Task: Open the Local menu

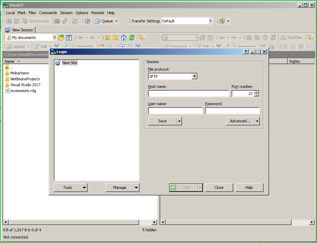Action: point(10,13)
